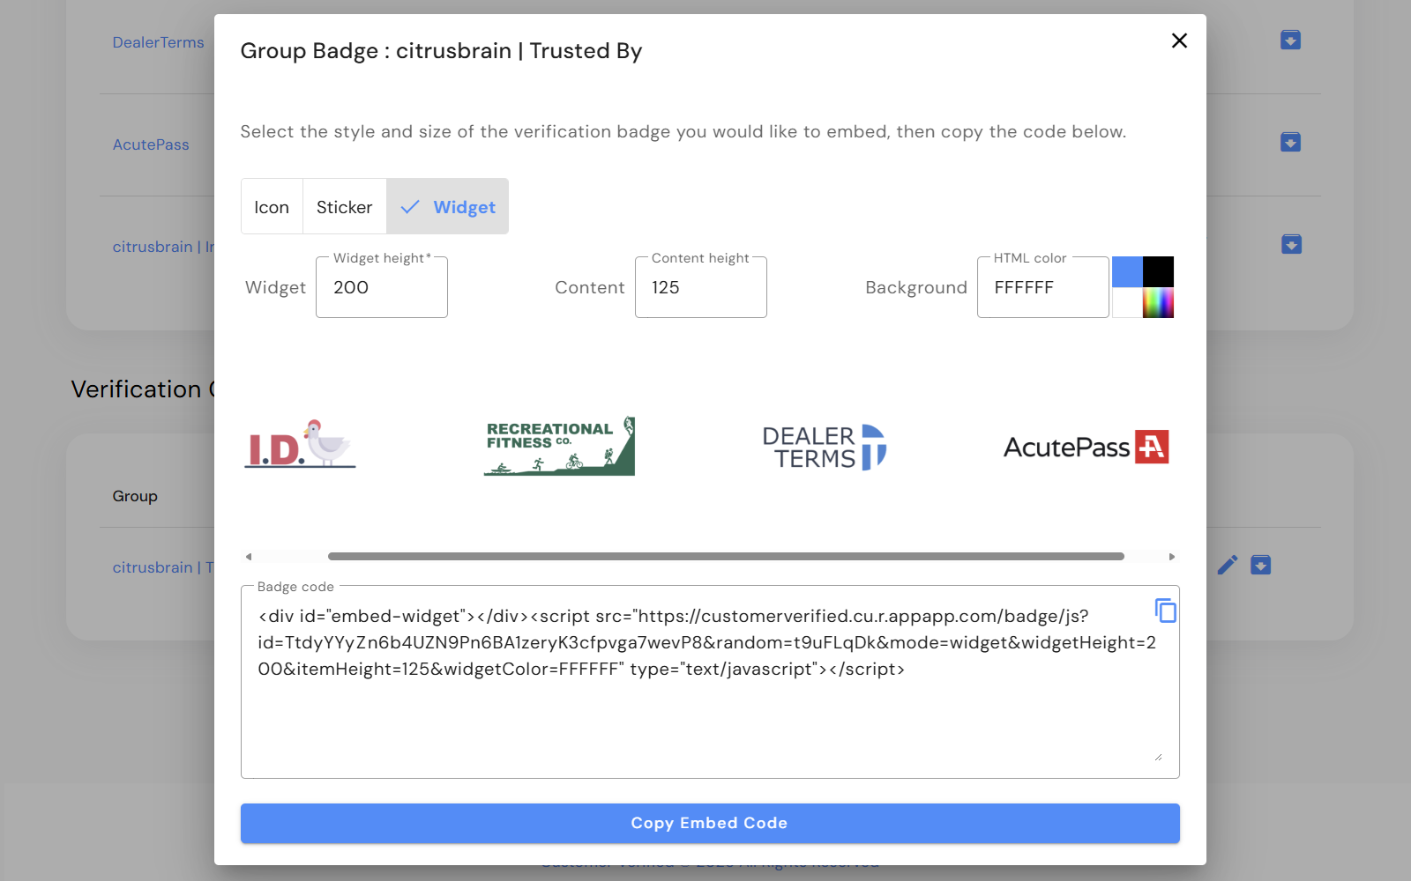This screenshot has width=1411, height=881.
Task: Click the Widget height input field
Action: [382, 287]
